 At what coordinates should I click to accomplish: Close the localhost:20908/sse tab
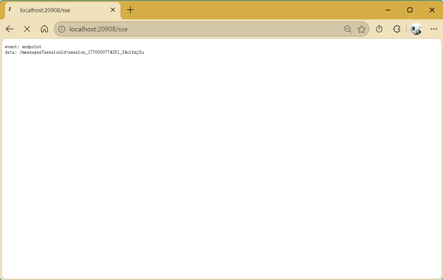[113, 10]
